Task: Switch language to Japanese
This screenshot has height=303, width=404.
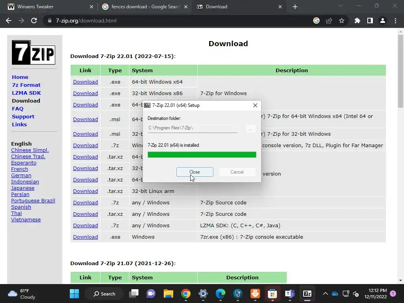Action: tap(22, 188)
